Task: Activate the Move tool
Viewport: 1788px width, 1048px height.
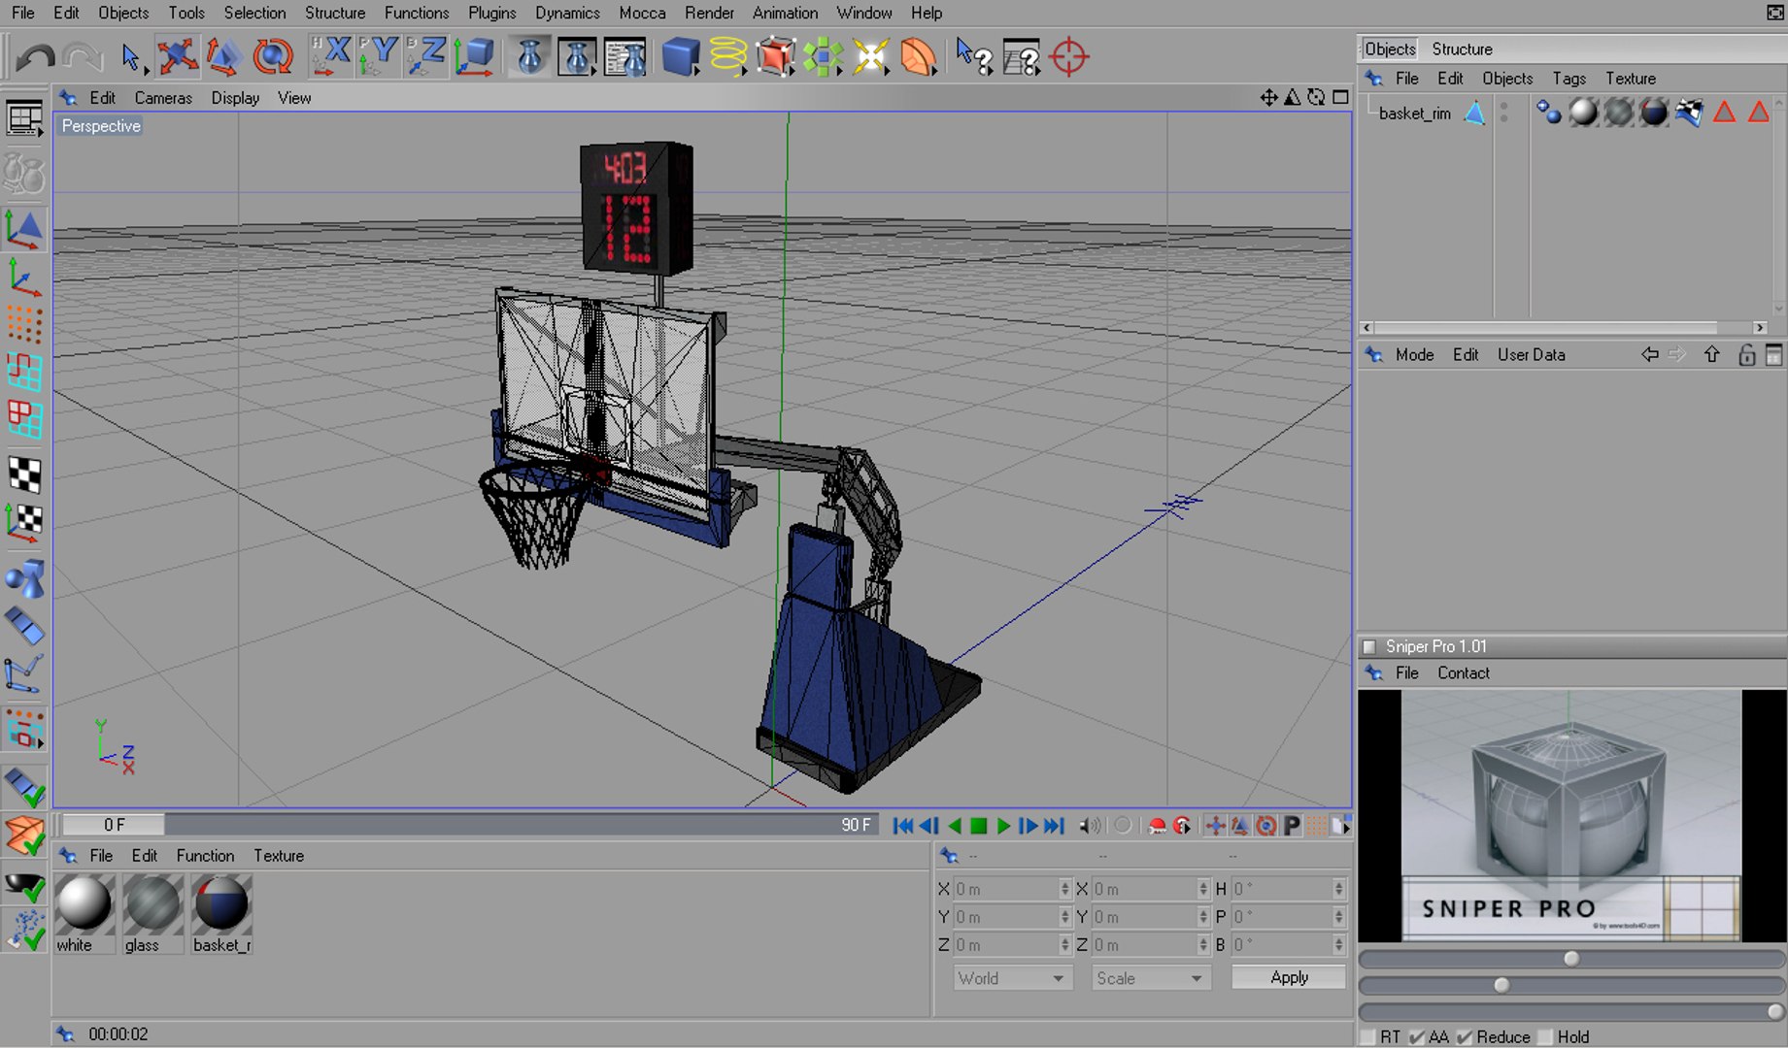Action: tap(178, 57)
